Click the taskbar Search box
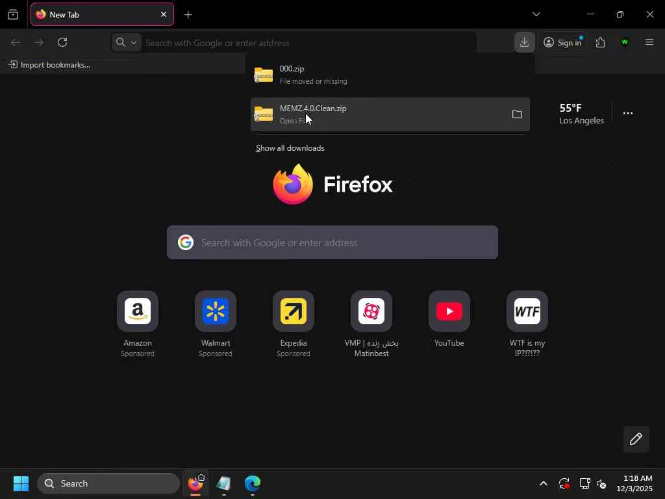 pos(108,483)
